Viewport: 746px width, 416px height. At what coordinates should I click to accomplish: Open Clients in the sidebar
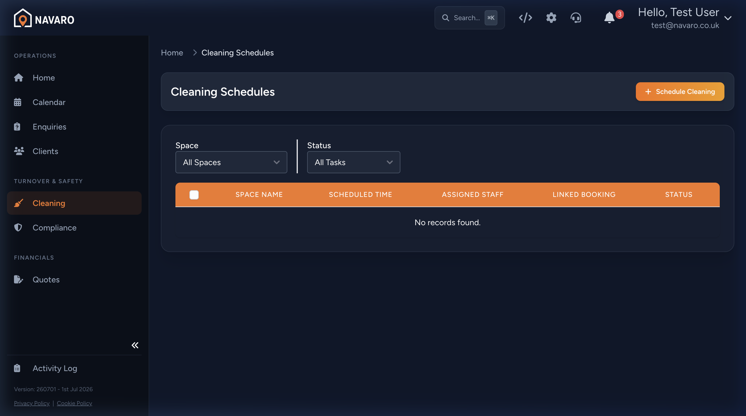[74, 151]
